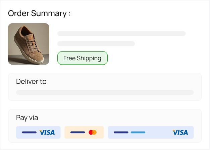Click the Free Shipping badge
Image resolution: width=210 pixels, height=150 pixels.
coord(82,58)
